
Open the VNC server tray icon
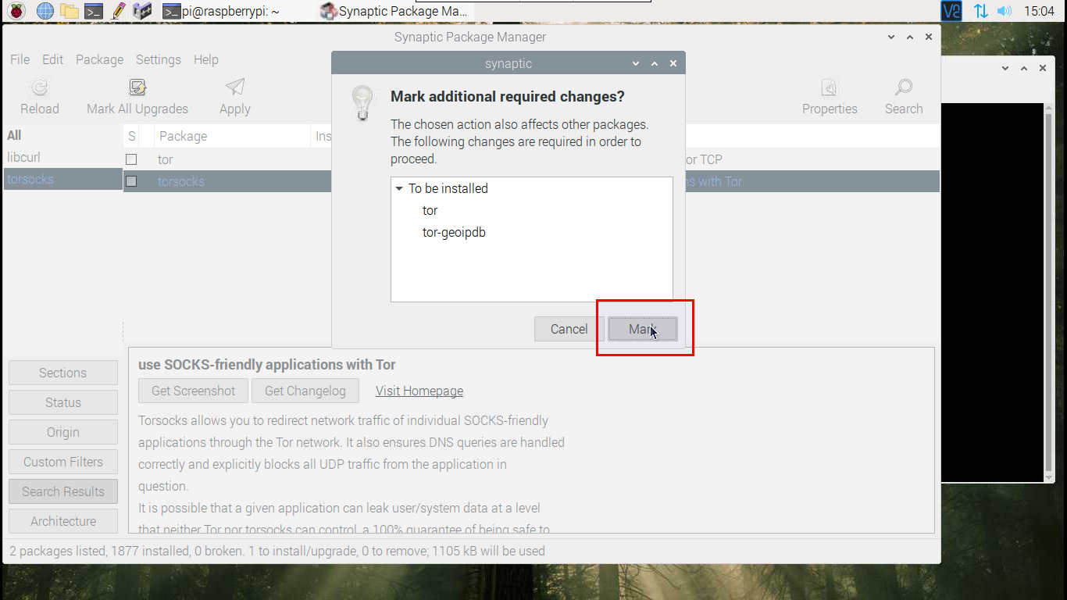951,11
